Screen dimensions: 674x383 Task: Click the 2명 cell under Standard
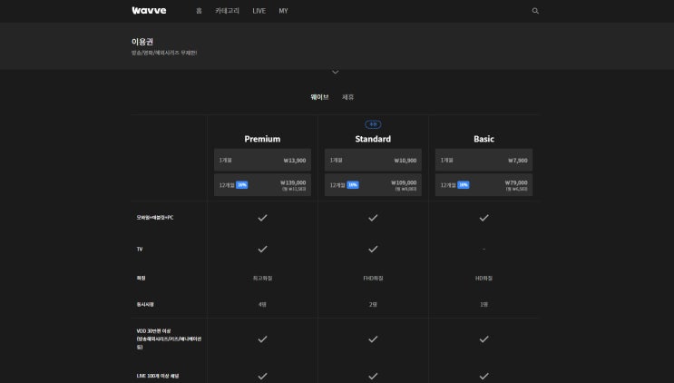pos(373,304)
